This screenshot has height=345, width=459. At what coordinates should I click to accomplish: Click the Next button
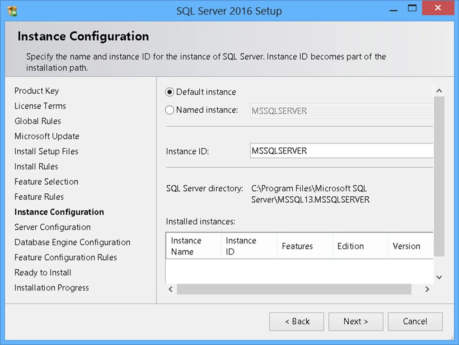[x=356, y=322]
